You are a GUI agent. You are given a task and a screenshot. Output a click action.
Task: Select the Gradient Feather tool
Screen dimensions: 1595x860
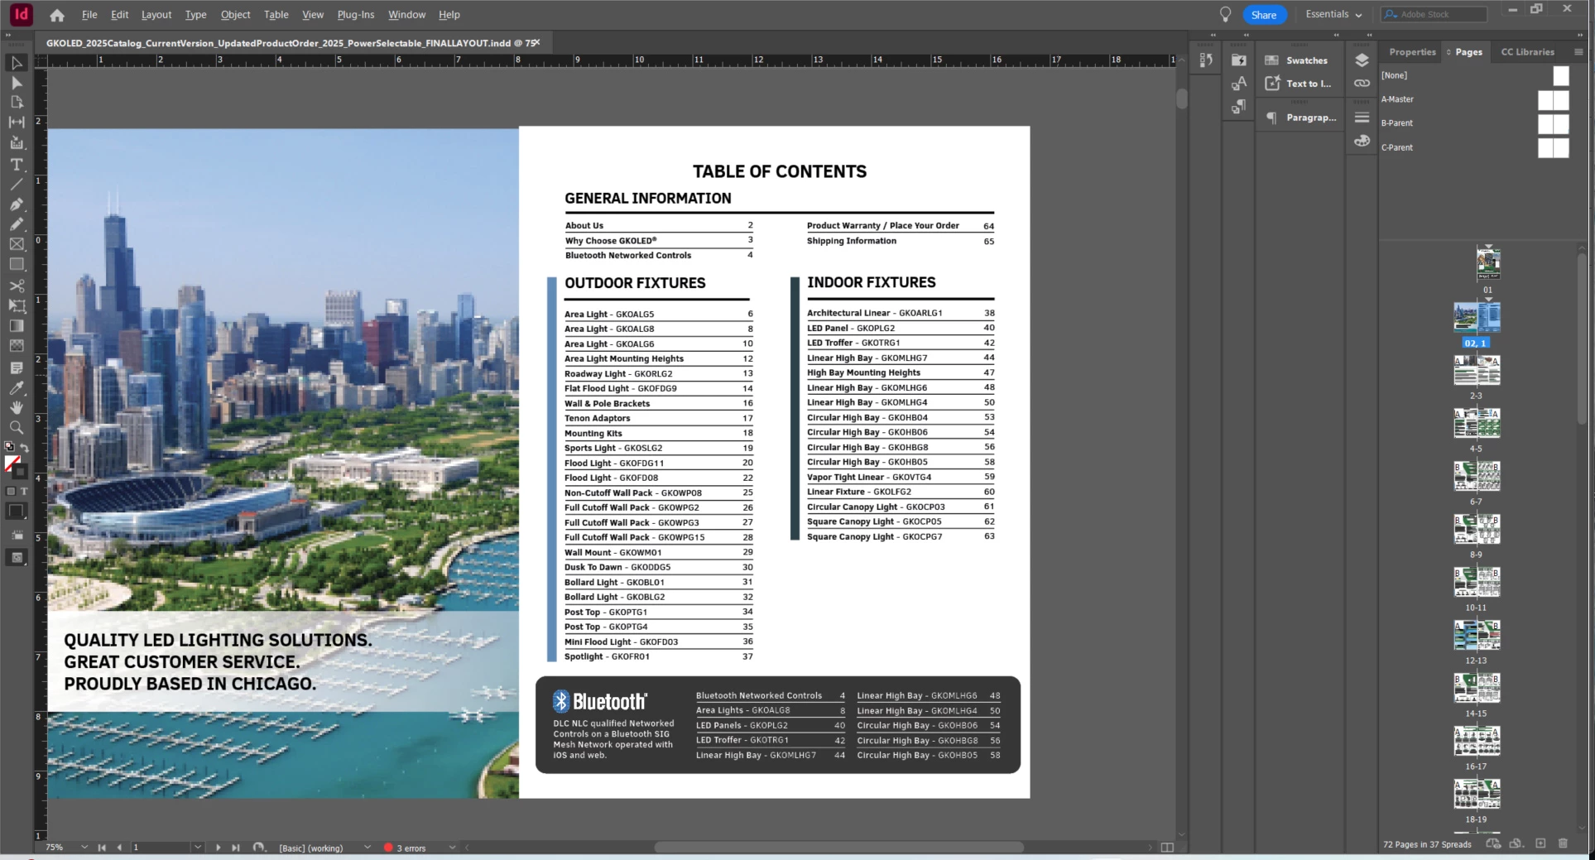pyautogui.click(x=17, y=346)
